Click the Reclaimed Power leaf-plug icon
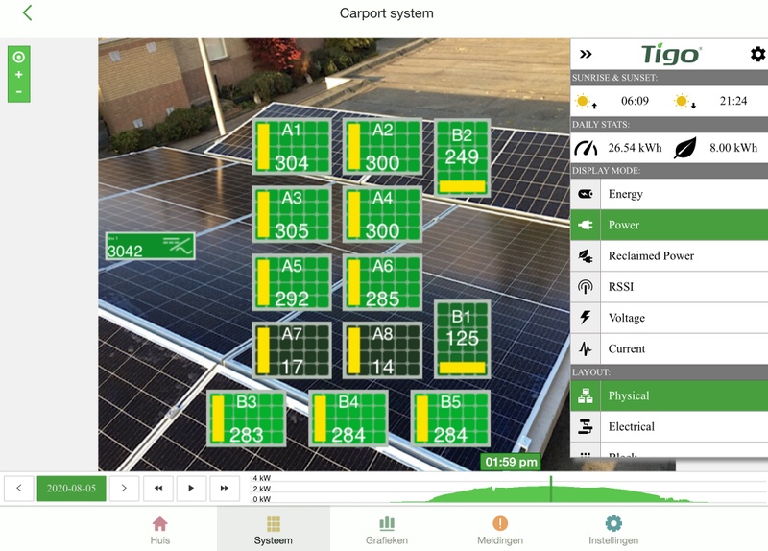 [586, 255]
